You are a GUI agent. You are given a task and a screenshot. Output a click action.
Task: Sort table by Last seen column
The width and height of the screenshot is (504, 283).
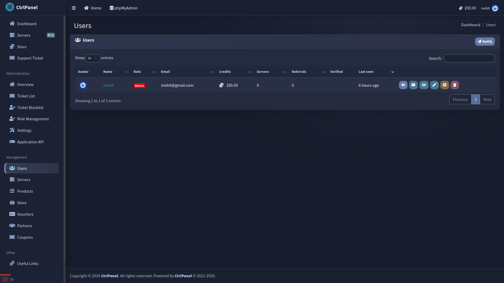[x=376, y=72]
